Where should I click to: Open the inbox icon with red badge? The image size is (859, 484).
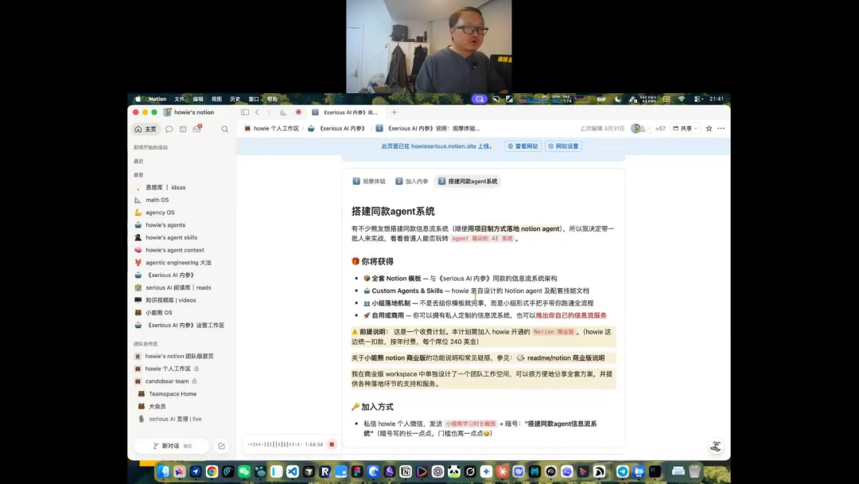point(196,129)
